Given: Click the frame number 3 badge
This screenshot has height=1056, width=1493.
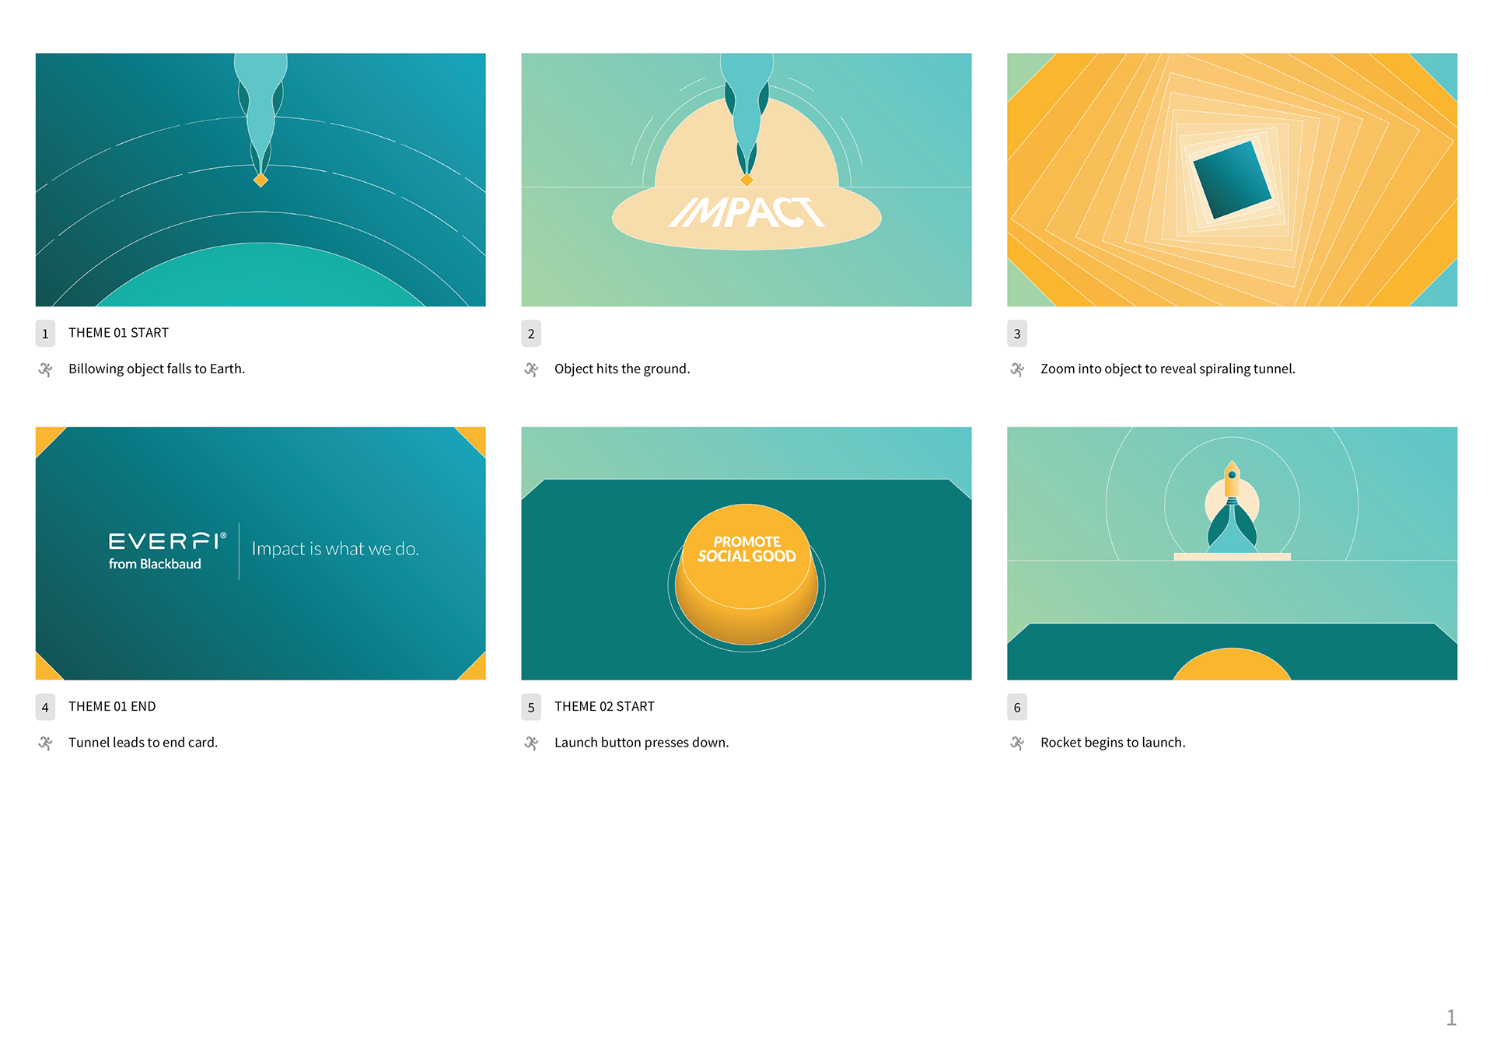Looking at the screenshot, I should click(x=1017, y=334).
